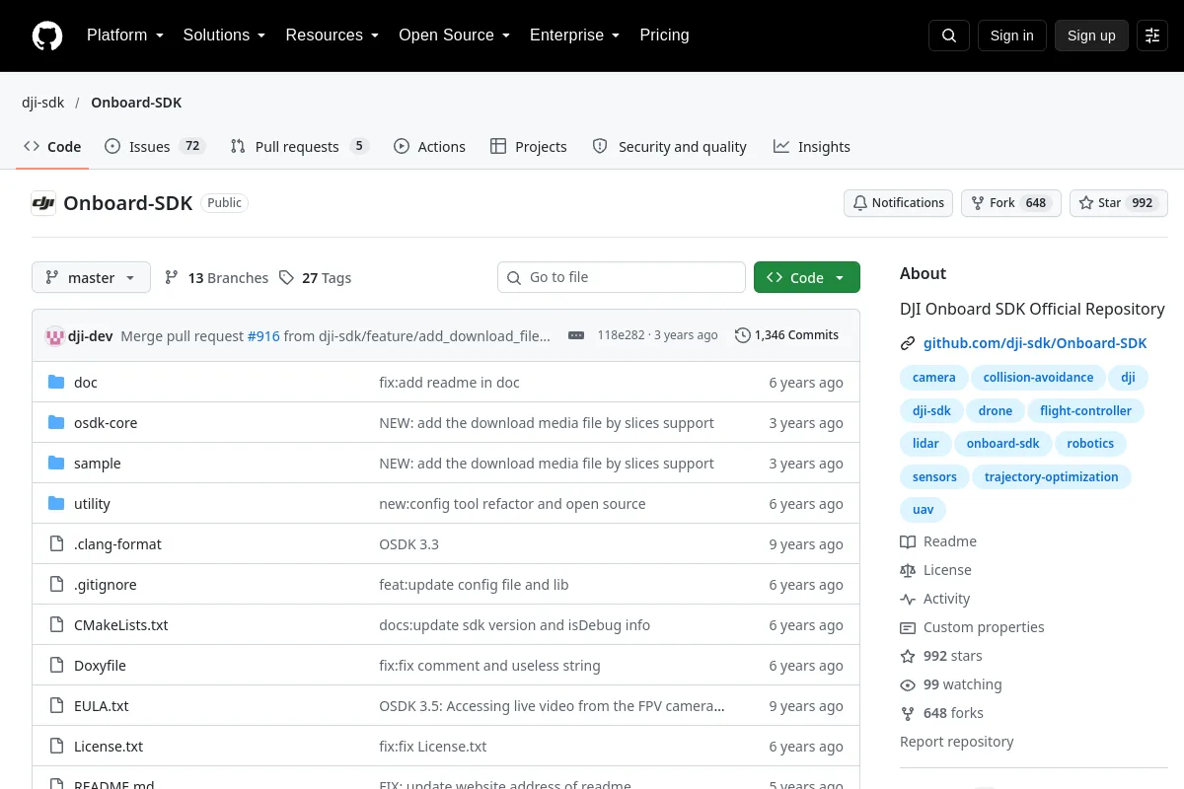Viewport: 1184px width, 789px height.
Task: Click the Notifications button
Action: click(898, 203)
